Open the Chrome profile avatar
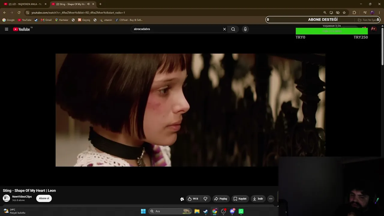 pos(372,13)
